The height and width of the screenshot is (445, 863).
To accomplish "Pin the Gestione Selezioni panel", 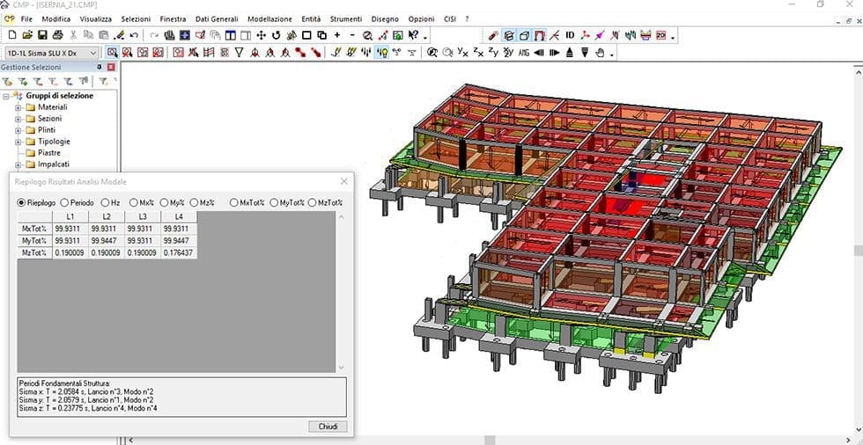I will click(100, 67).
